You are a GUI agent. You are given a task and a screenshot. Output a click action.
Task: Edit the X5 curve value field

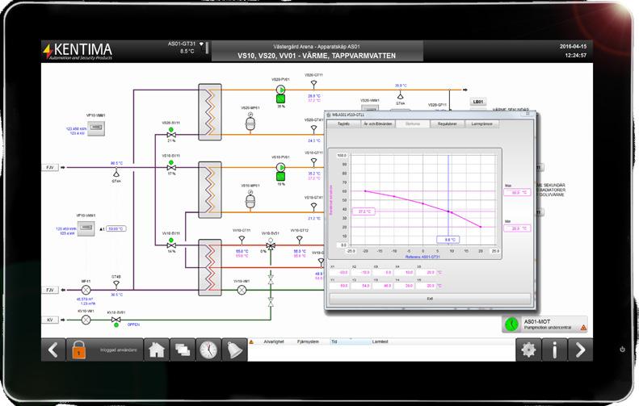pyautogui.click(x=427, y=272)
